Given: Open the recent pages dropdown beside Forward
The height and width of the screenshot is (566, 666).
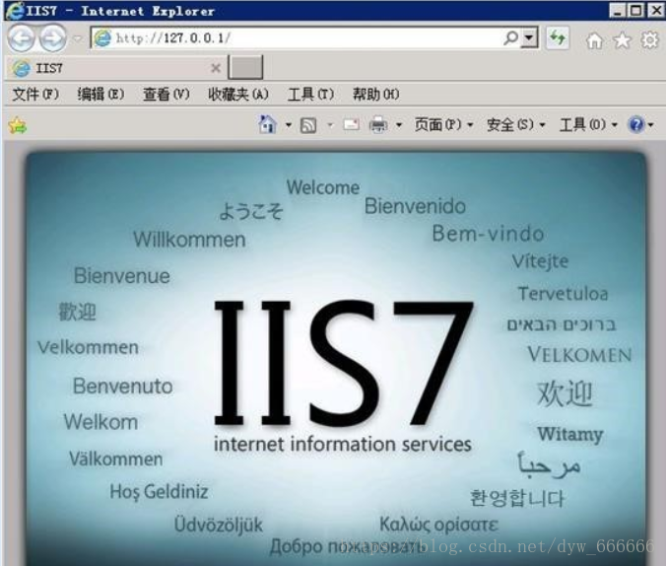Looking at the screenshot, I should point(77,38).
